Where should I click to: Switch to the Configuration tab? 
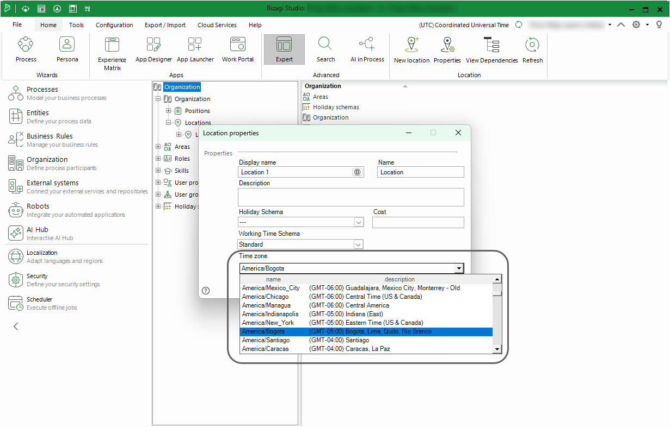click(x=114, y=25)
